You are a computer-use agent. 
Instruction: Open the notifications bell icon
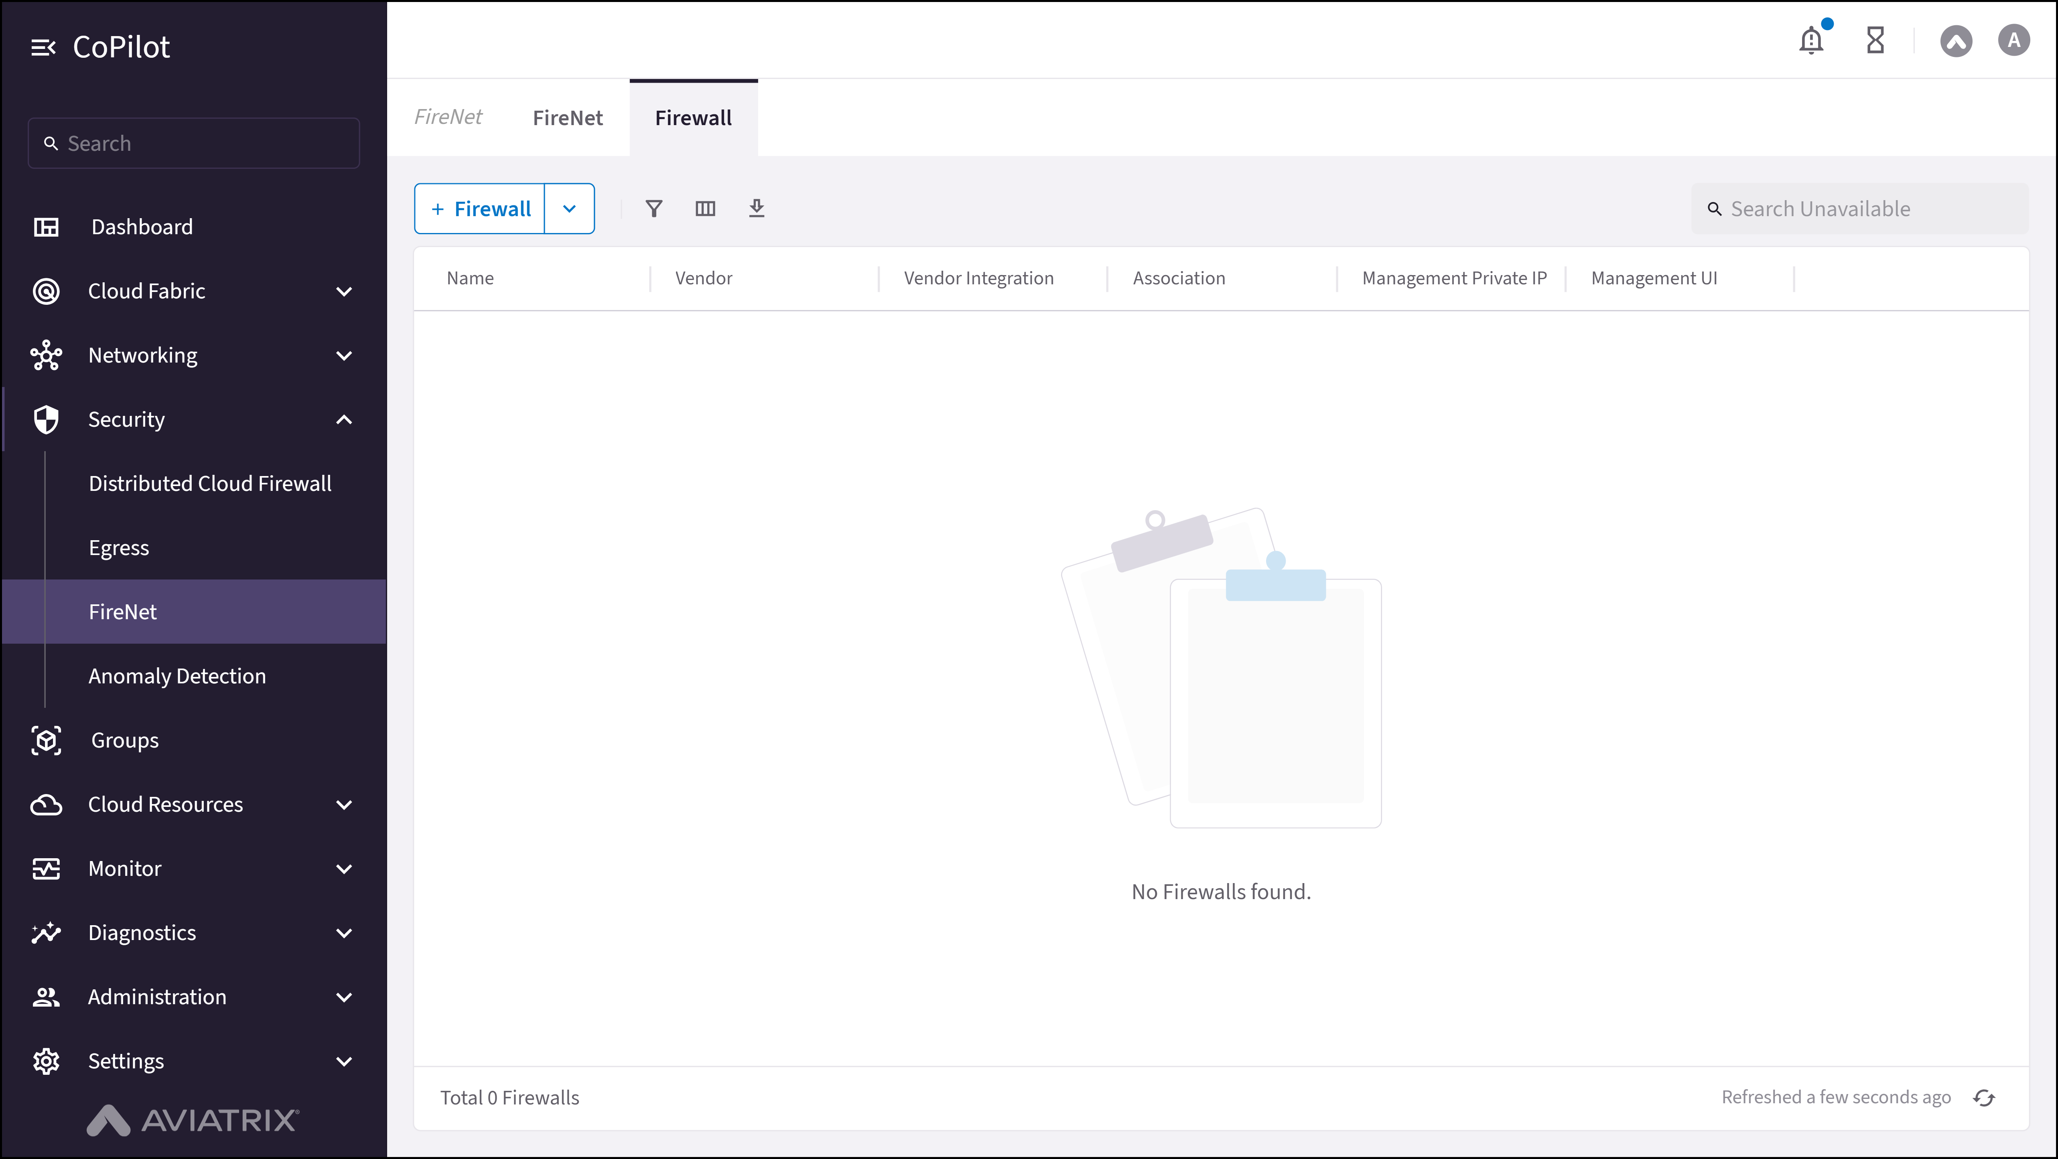(x=1811, y=40)
